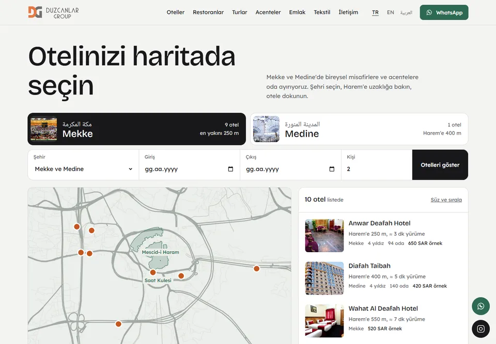This screenshot has height=344, width=496.
Task: Click the green WhatsApp header button
Action: click(x=444, y=12)
